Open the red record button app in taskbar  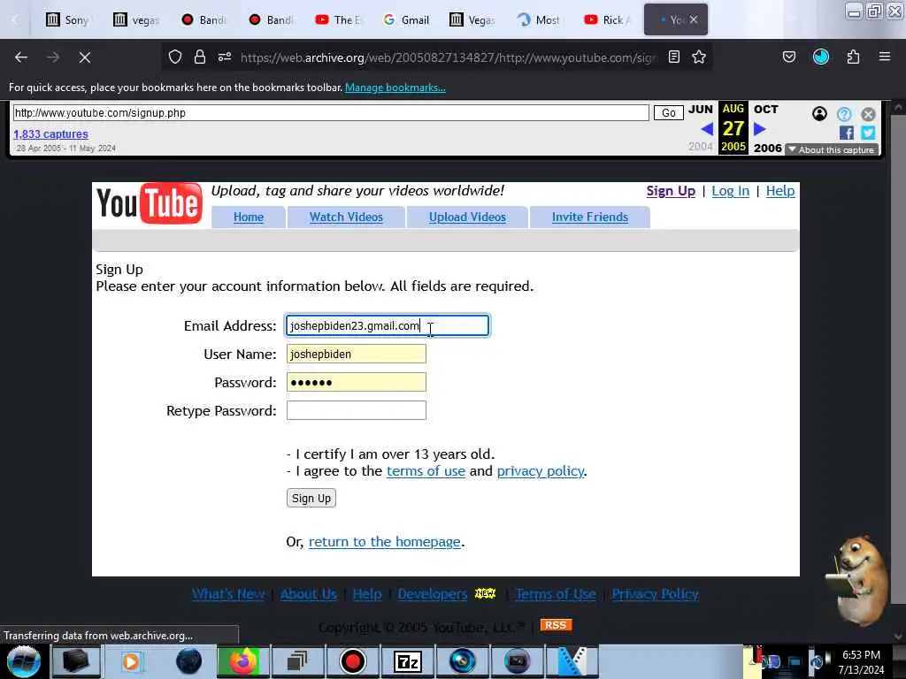[352, 661]
